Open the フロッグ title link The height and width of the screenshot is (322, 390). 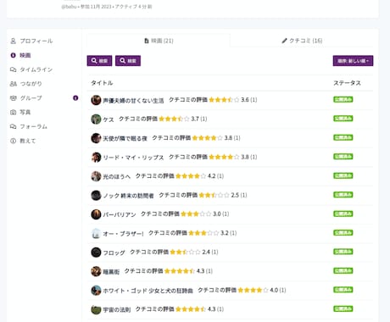pos(114,253)
